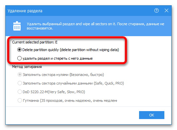Viewport: 177px width, 130px height.
Task: Open help via the question mark icon
Action: coord(156,11)
